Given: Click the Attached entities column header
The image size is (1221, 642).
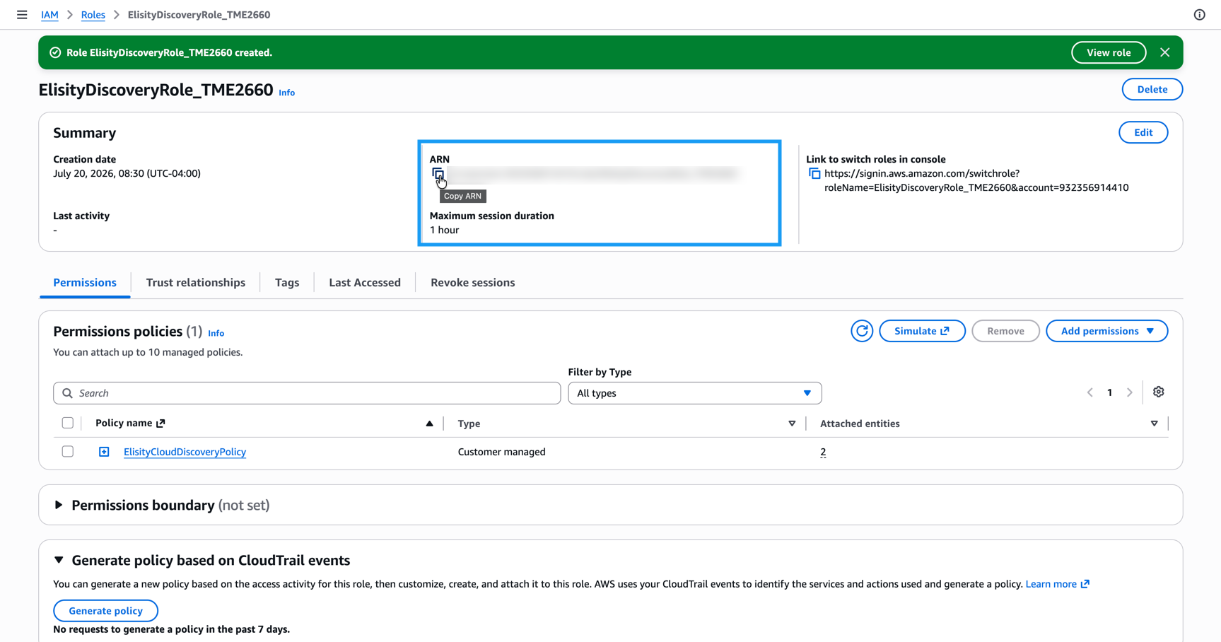Looking at the screenshot, I should tap(860, 424).
